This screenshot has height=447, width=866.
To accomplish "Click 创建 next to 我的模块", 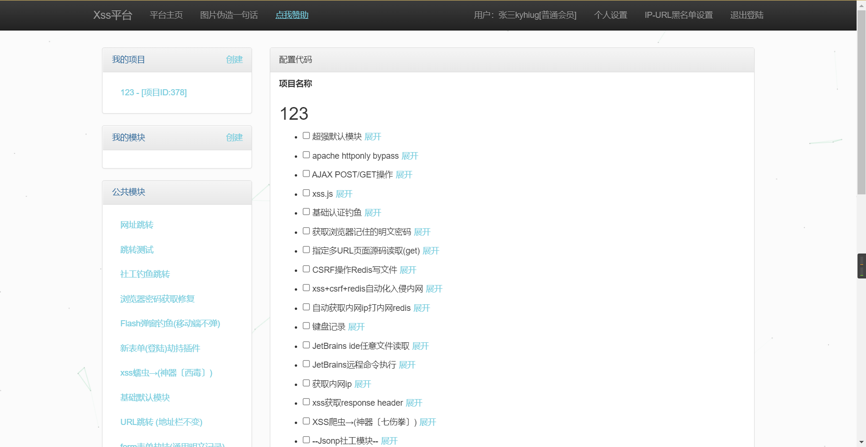I will tap(234, 137).
